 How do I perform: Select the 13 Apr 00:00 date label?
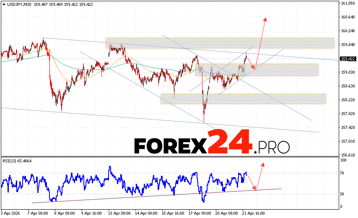click(119, 213)
